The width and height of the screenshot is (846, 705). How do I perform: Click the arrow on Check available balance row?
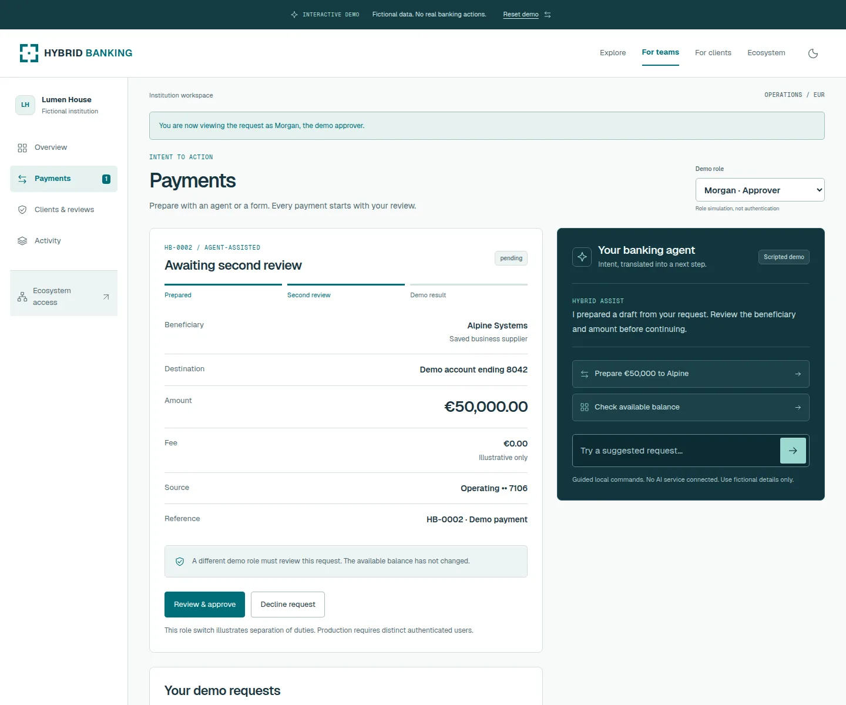(x=798, y=407)
